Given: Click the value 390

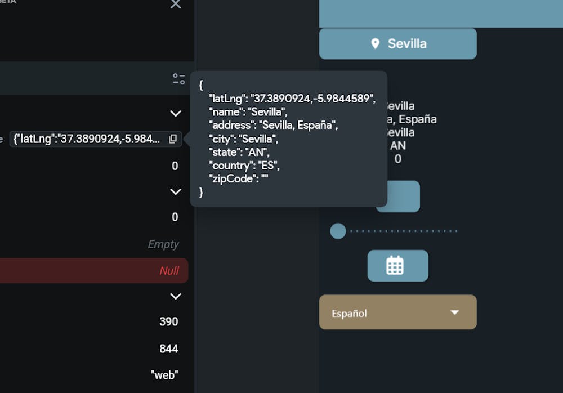Looking at the screenshot, I should (x=169, y=321).
